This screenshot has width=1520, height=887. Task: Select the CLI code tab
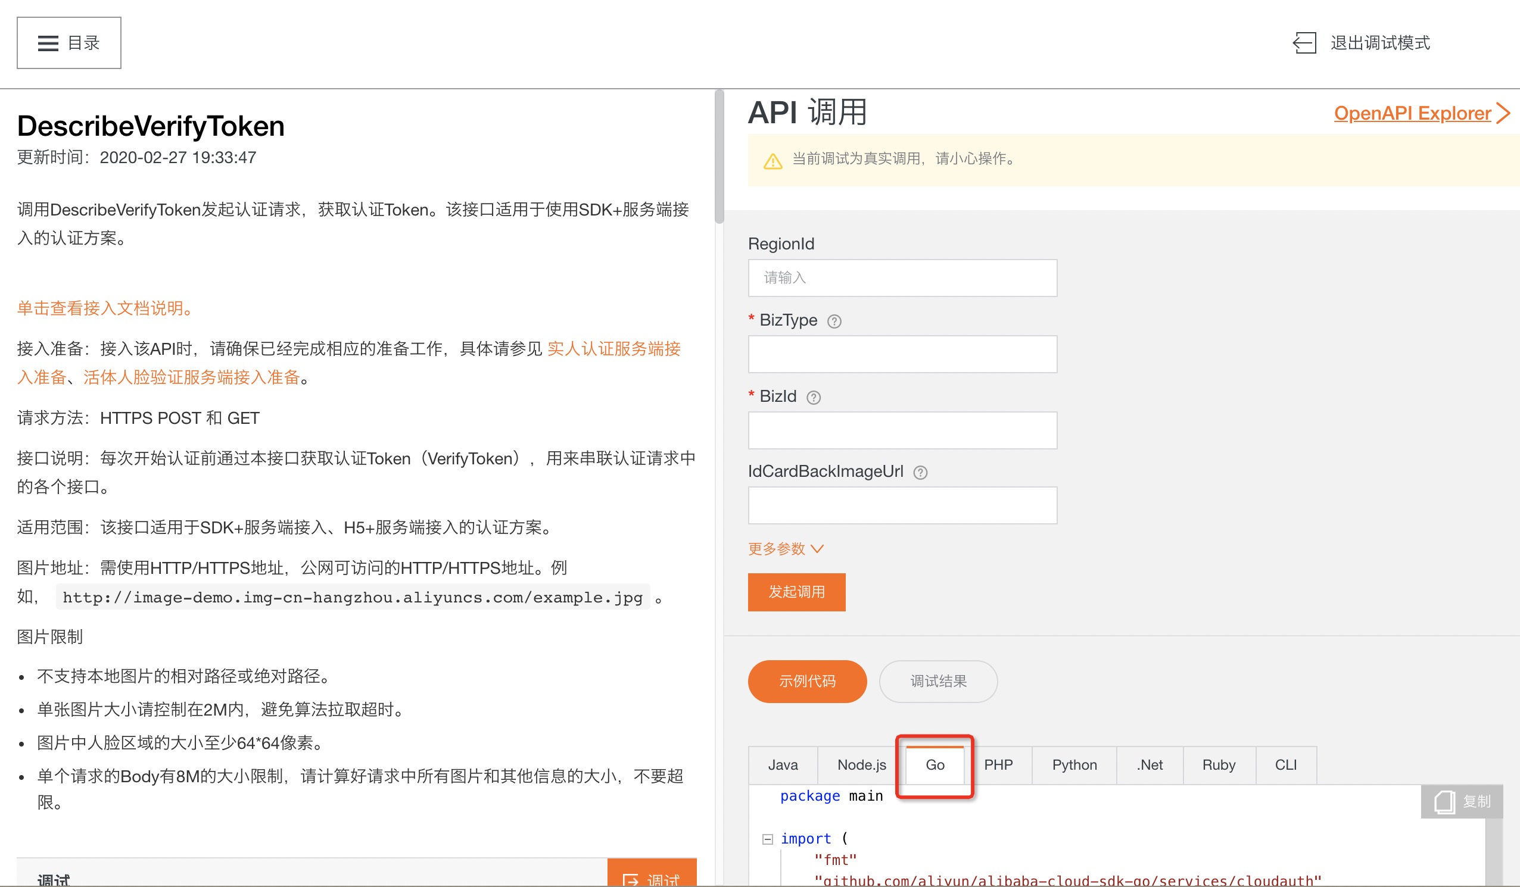(x=1286, y=765)
